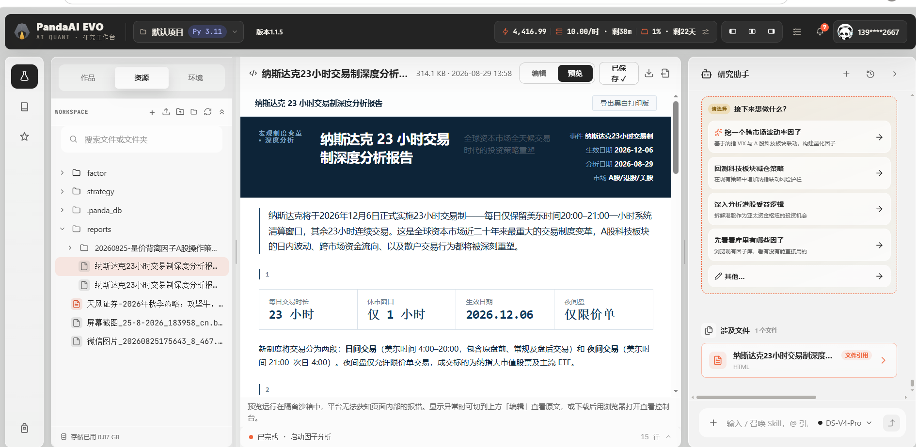
Task: Open the lab flask workbench icon
Action: (x=24, y=77)
